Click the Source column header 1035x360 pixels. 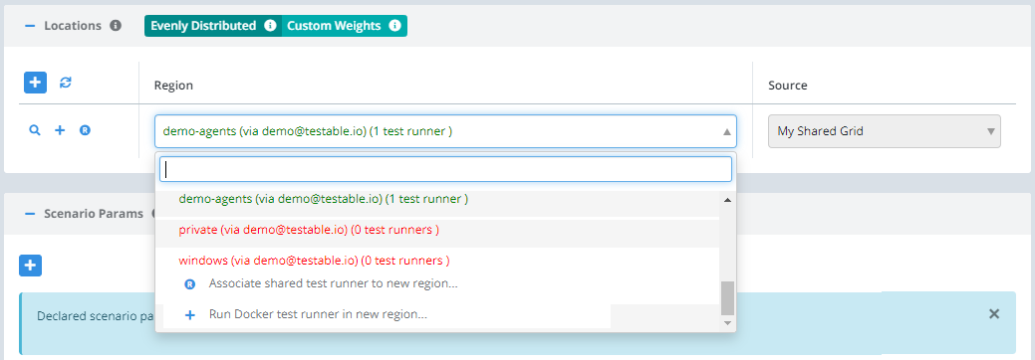[x=788, y=86]
